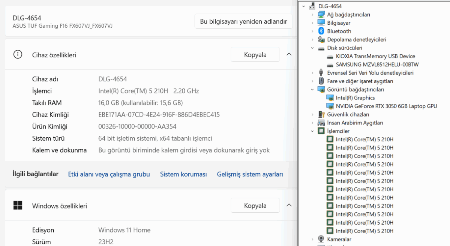Click the DLG-4654 computer root icon
Screen dimensions: 450x246
point(312,6)
